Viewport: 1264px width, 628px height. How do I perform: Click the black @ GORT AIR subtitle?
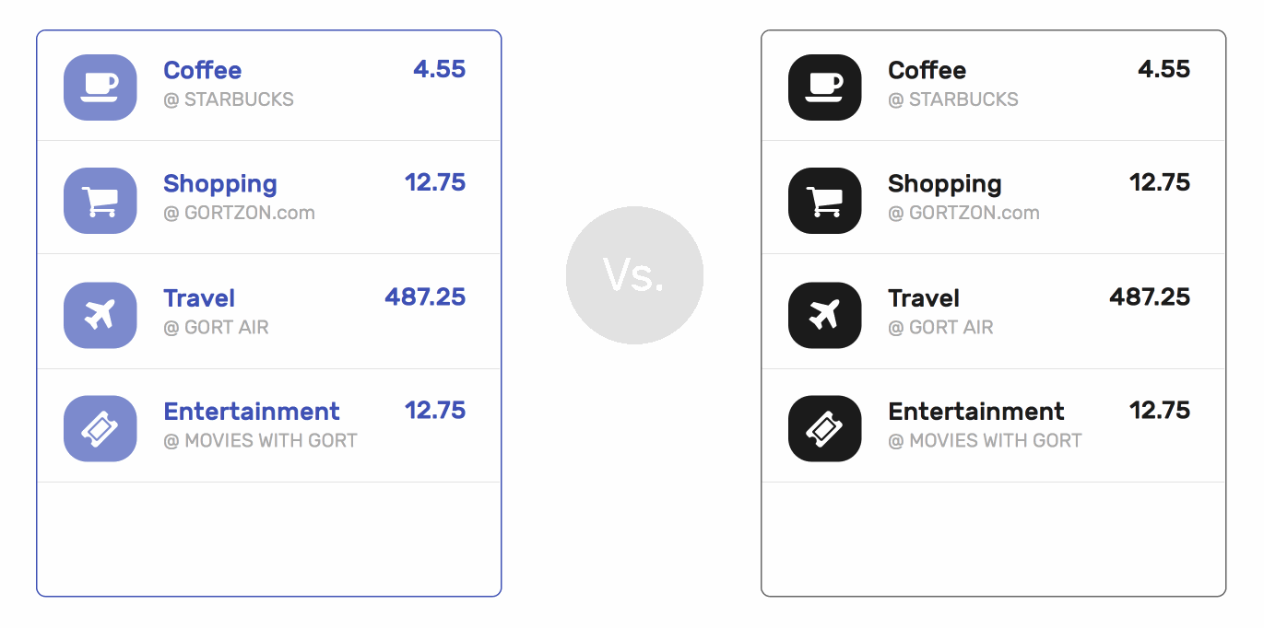point(940,328)
